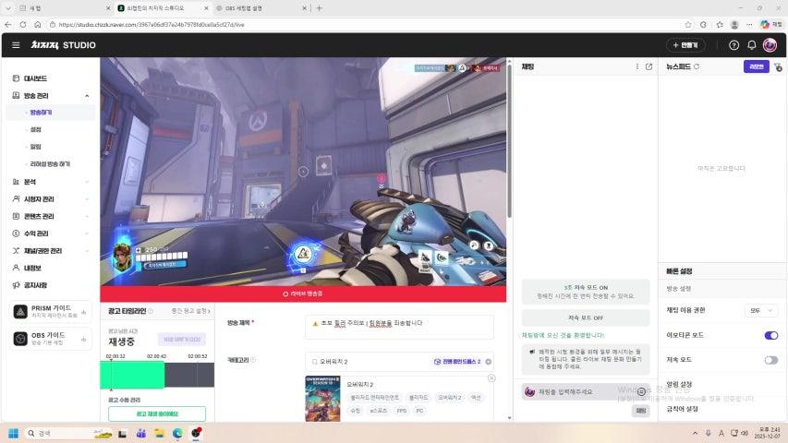Select 방송하기 in the sidebar
The height and width of the screenshot is (443, 788).
(x=42, y=113)
